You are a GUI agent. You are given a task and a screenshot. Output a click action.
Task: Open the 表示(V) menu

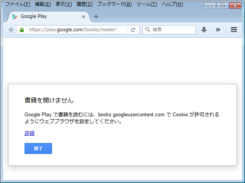point(64,5)
